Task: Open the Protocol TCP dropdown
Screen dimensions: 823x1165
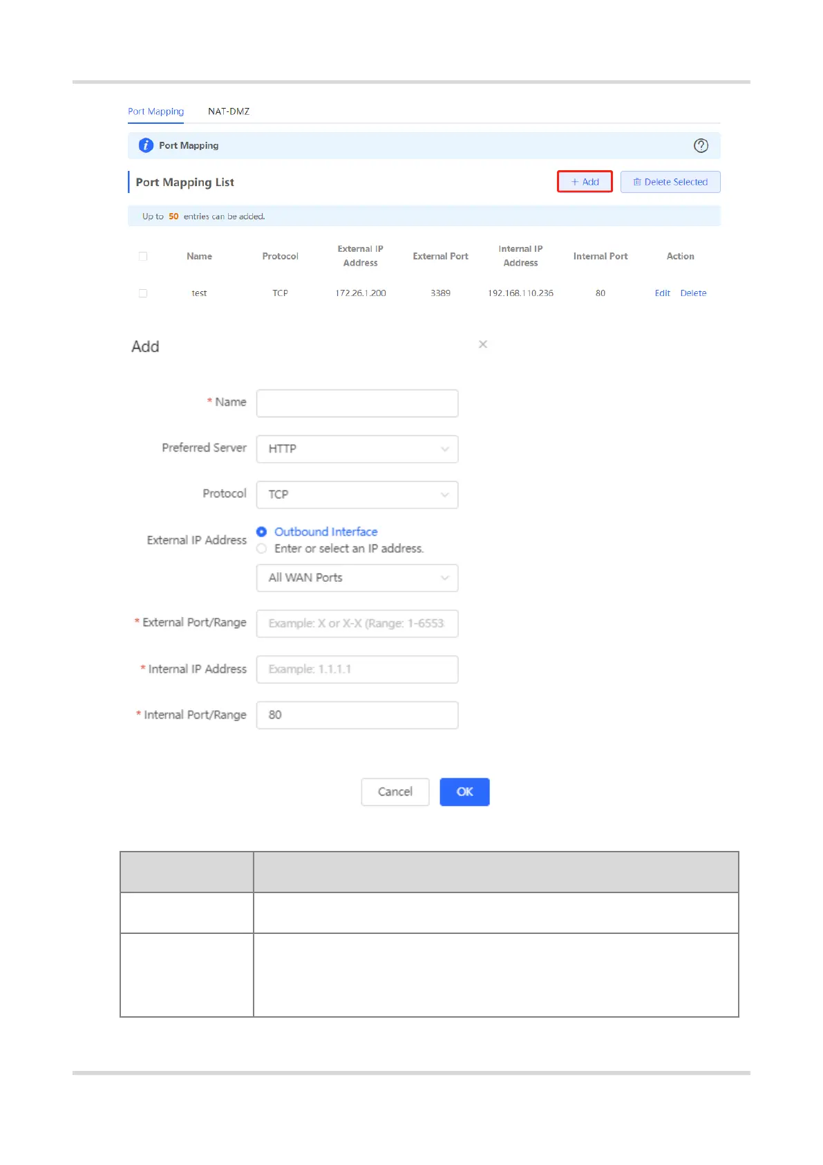Action: coord(357,495)
